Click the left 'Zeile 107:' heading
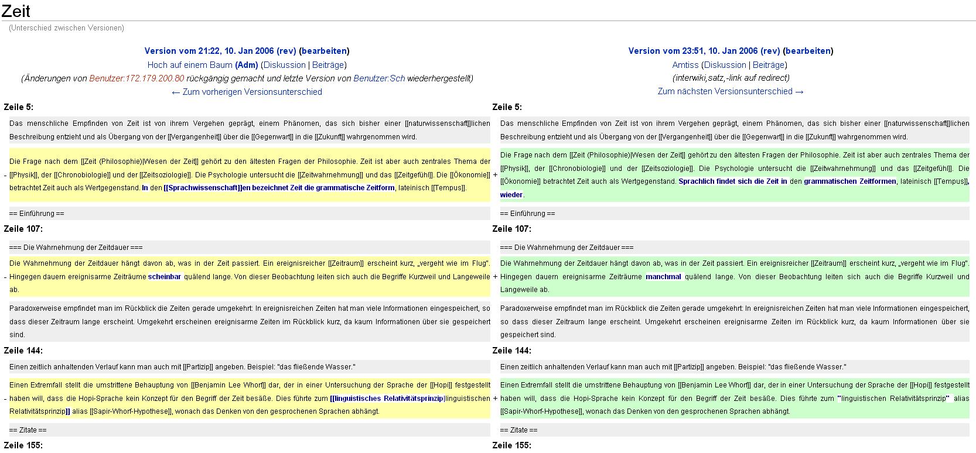 coord(23,229)
